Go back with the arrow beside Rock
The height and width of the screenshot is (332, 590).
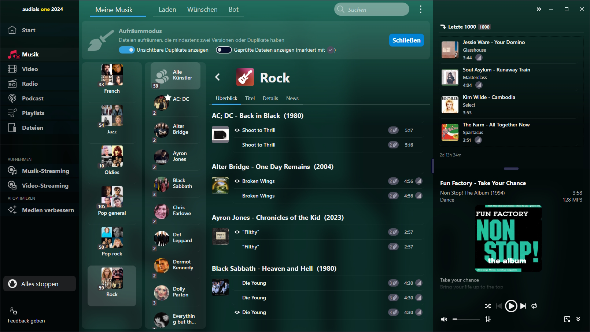218,77
